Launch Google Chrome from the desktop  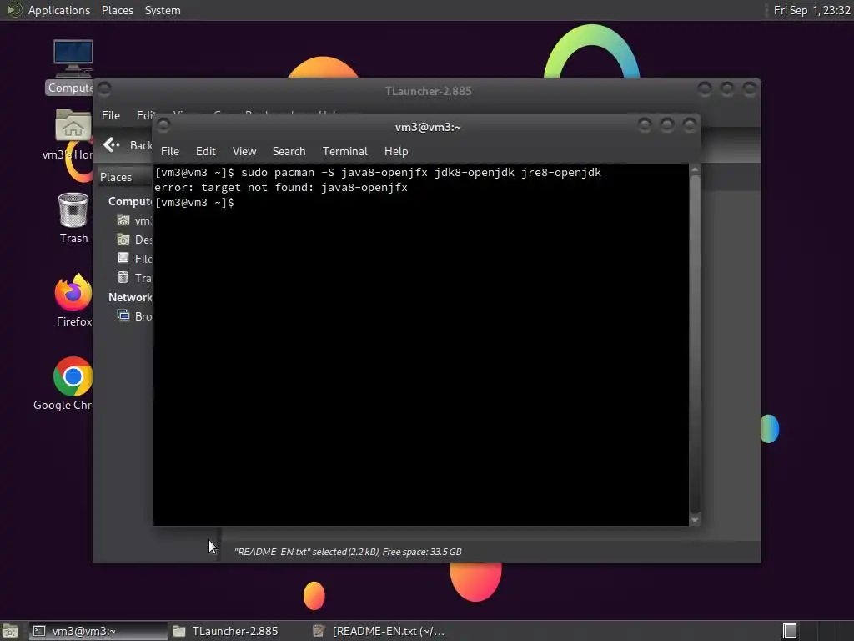[73, 376]
